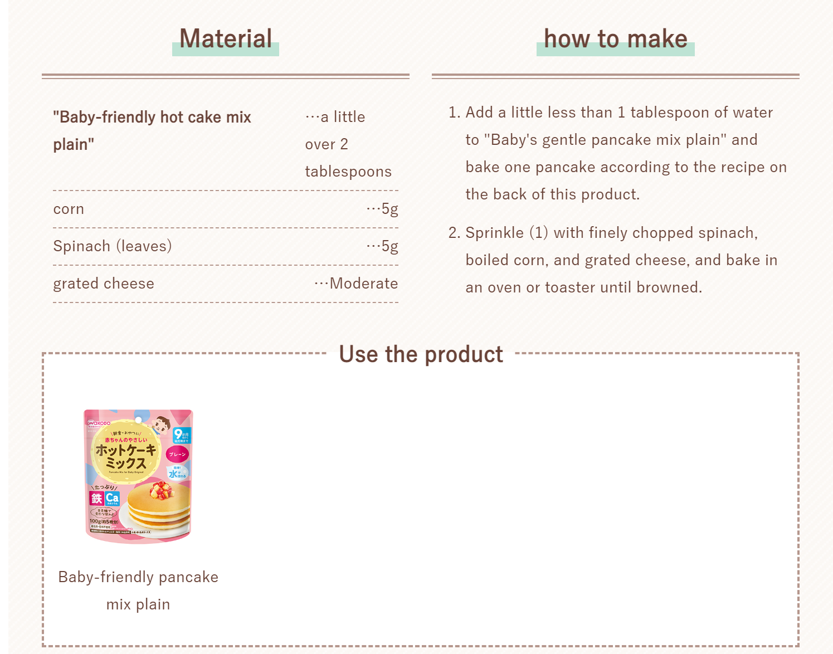Click the iron and Ca badge on package
This screenshot has width=833, height=654.
point(105,498)
